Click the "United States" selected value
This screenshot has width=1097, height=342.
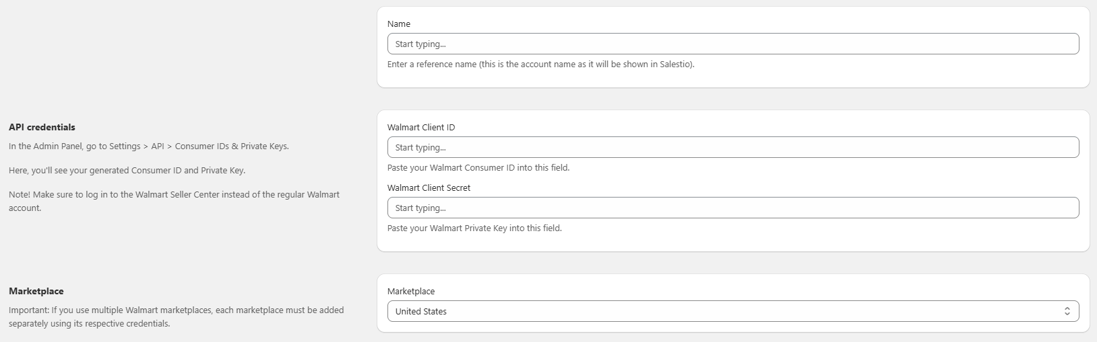tap(421, 312)
